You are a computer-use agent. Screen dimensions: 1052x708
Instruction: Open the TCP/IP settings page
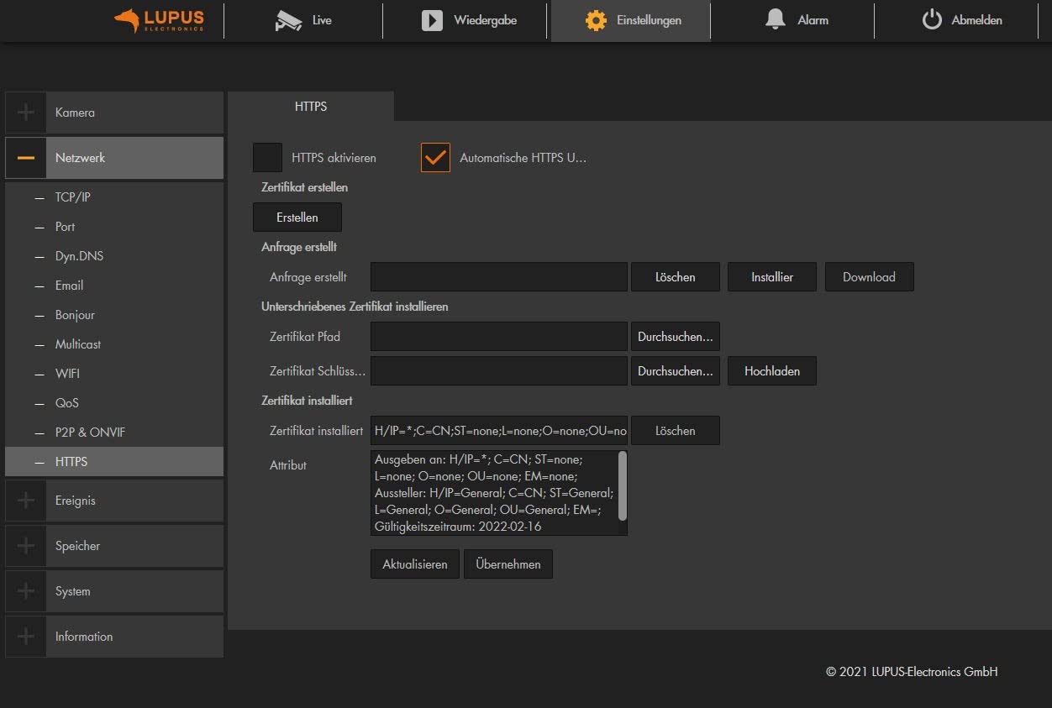click(114, 197)
